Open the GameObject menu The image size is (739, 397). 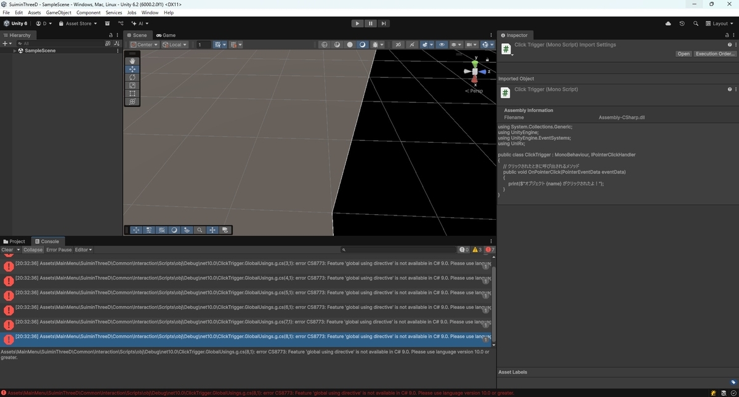click(59, 12)
